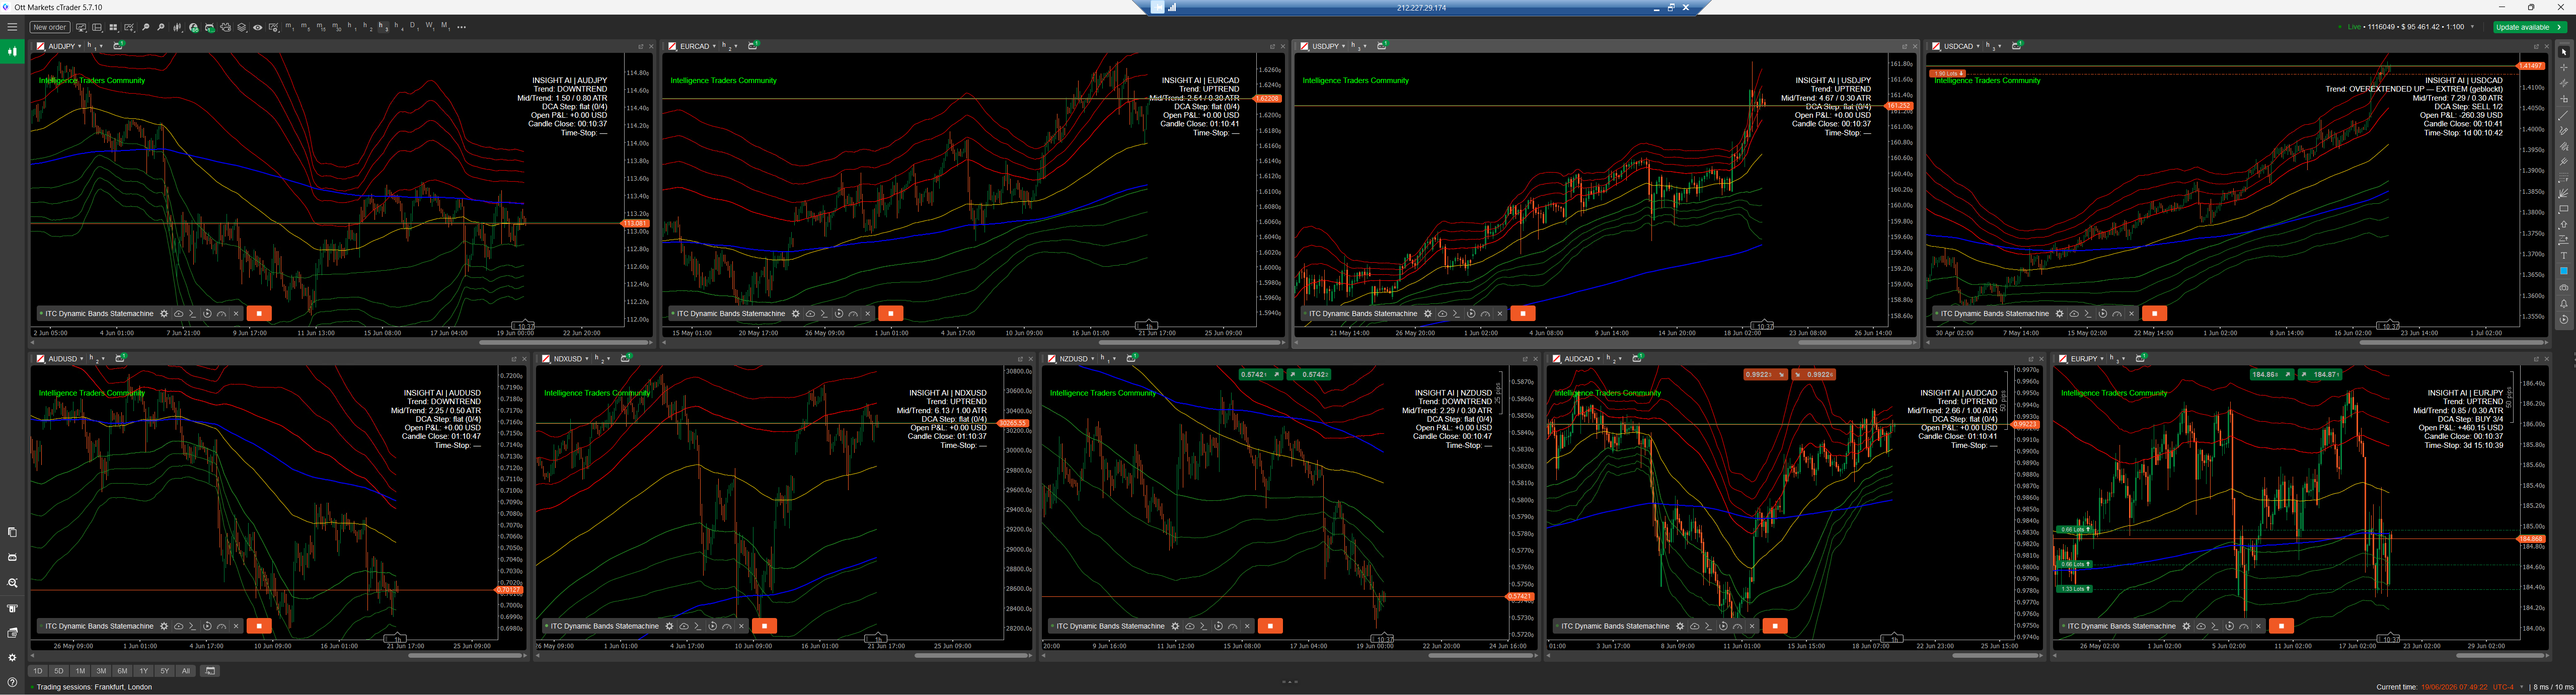Close the cBot bar on NDXUSD chart
2576x695 pixels.
741,626
